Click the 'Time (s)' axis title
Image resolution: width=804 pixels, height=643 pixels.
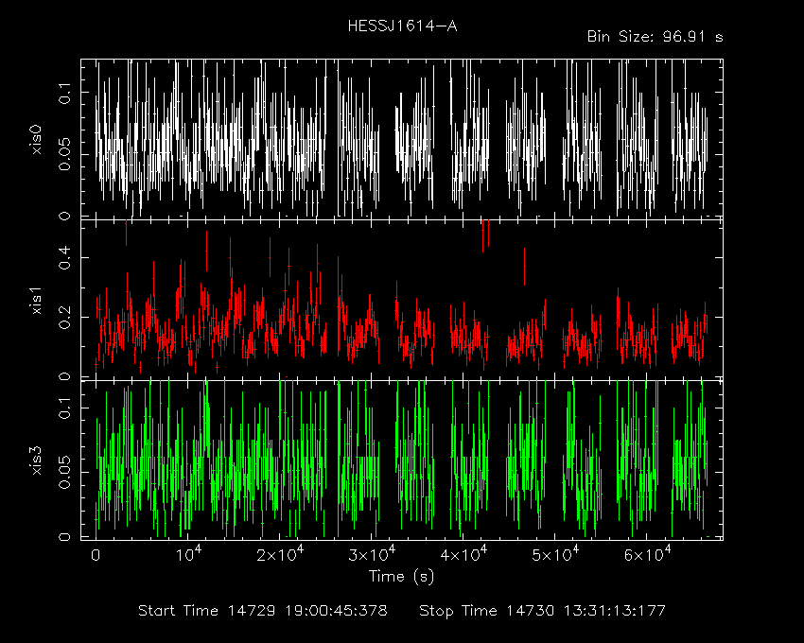[x=401, y=577]
